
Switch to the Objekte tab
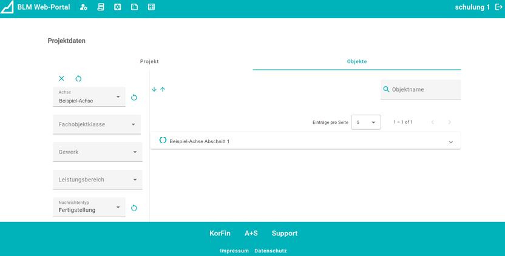[x=357, y=62]
